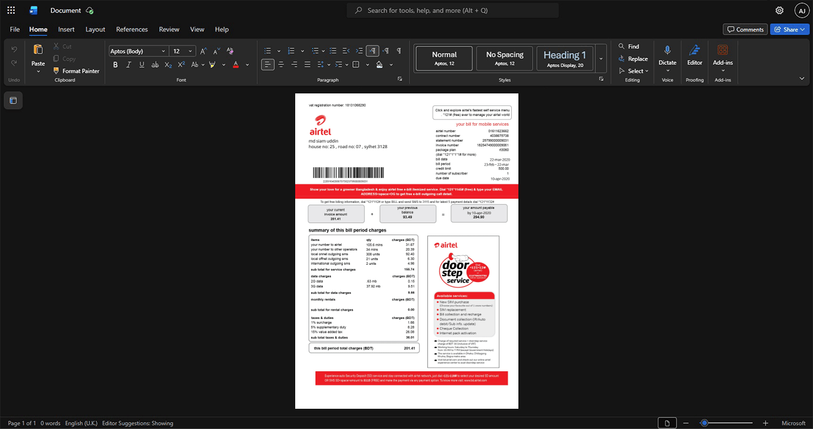Screen dimensions: 813x429
Task: Open the navigation pane button at left
Action: click(x=13, y=101)
